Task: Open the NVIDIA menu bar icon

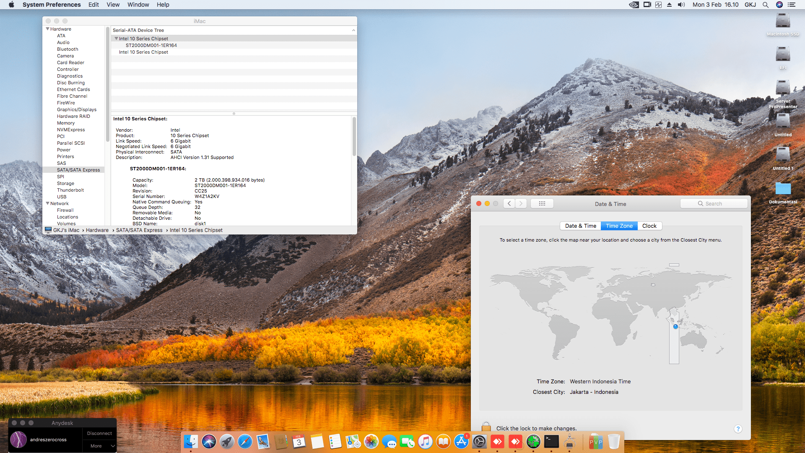Action: point(634,5)
